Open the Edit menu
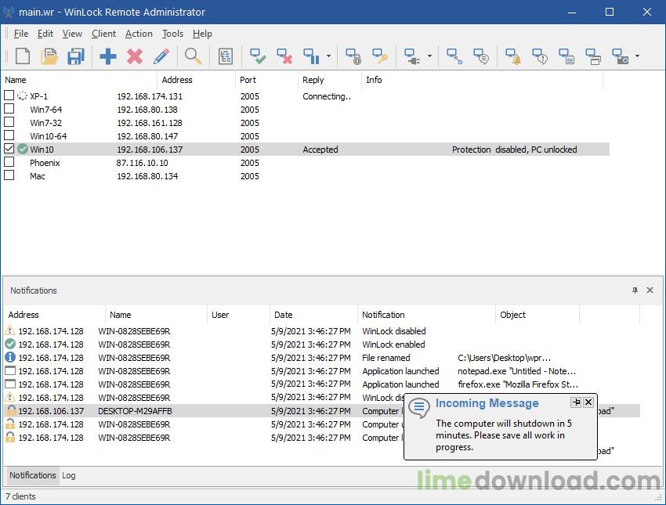 coord(45,34)
